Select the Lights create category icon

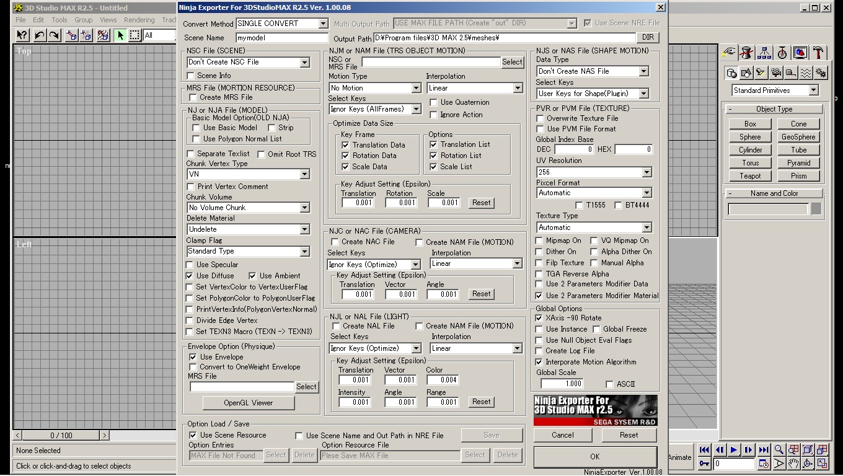pyautogui.click(x=761, y=73)
